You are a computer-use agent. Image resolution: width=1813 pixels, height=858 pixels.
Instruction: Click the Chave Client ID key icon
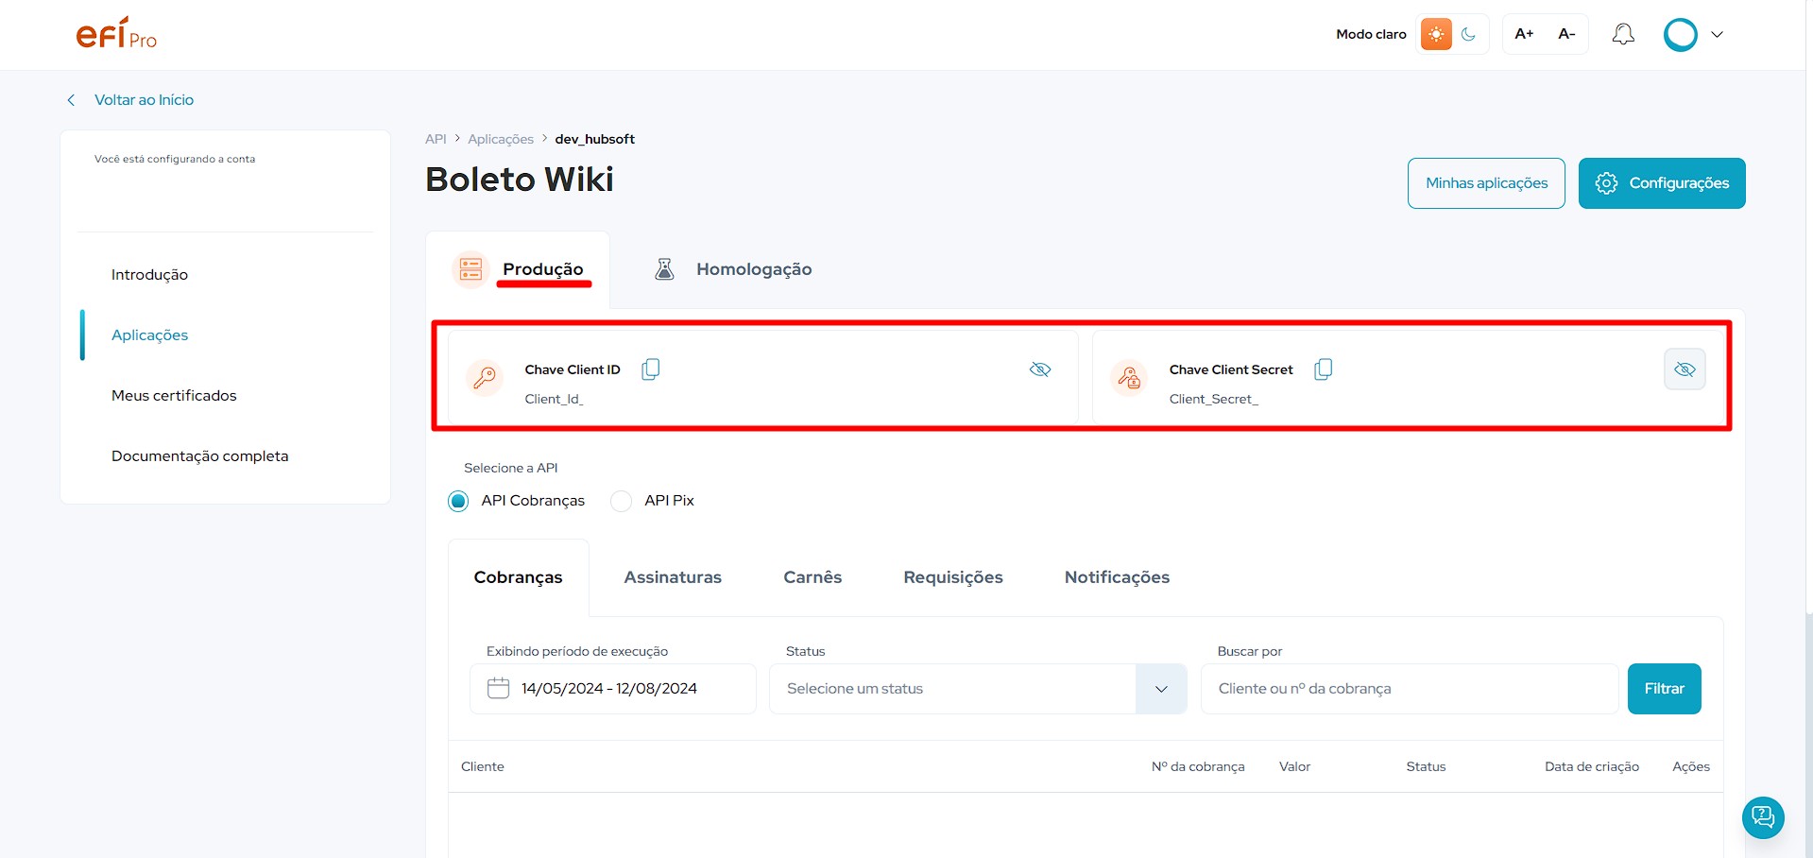point(485,378)
